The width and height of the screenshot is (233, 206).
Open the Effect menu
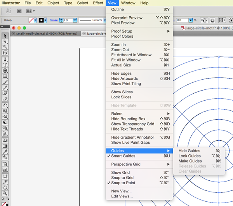(98, 3)
